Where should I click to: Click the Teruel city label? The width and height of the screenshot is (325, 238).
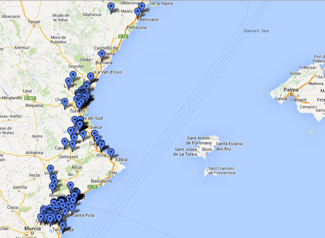(x=34, y=21)
